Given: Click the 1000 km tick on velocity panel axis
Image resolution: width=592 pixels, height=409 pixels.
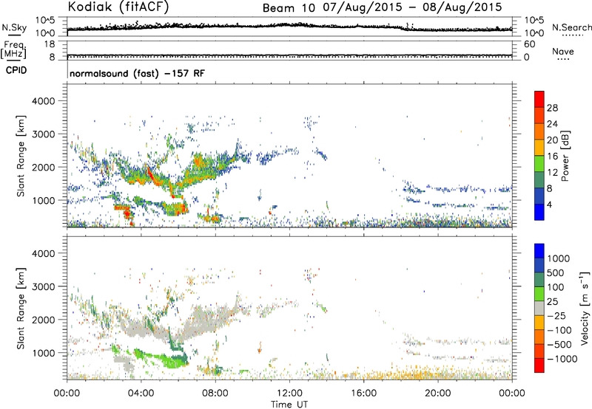Looking at the screenshot, I should (x=43, y=353).
